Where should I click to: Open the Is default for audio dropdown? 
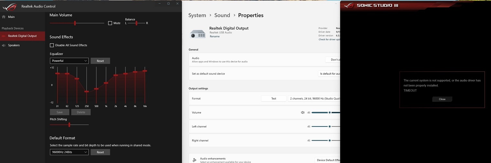(x=329, y=74)
